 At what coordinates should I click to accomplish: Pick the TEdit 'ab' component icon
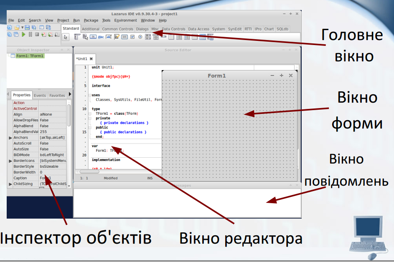pyautogui.click(x=109, y=37)
